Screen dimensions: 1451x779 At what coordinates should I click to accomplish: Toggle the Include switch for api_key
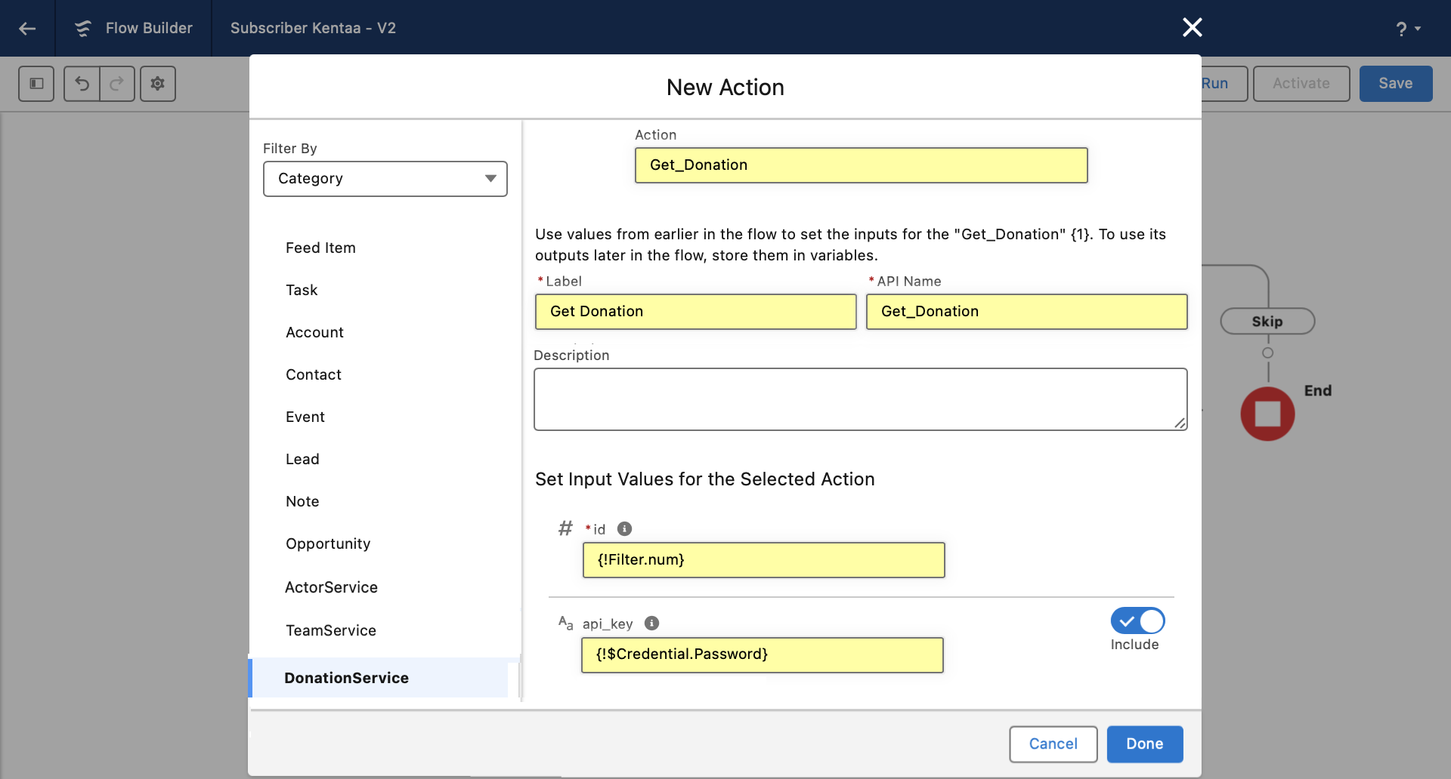tap(1137, 621)
